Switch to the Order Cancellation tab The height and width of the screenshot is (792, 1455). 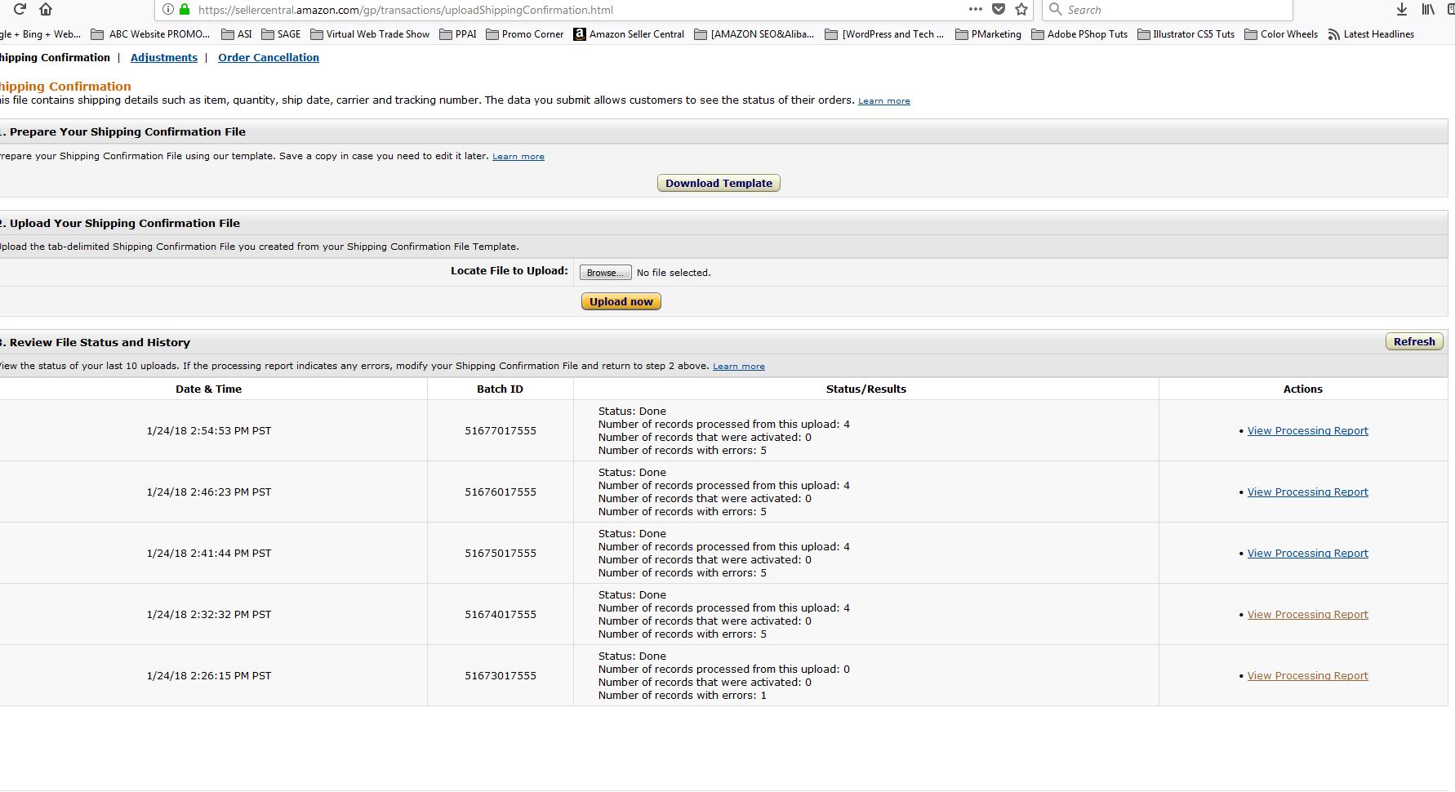pos(269,57)
